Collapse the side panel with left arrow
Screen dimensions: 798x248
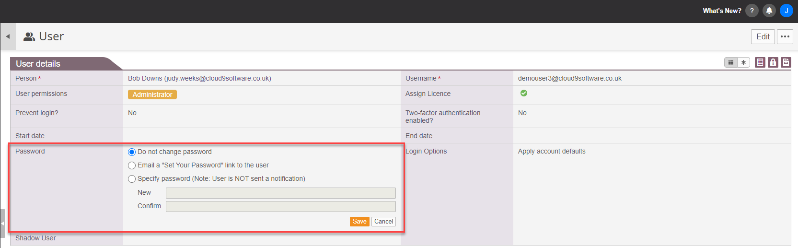8,36
